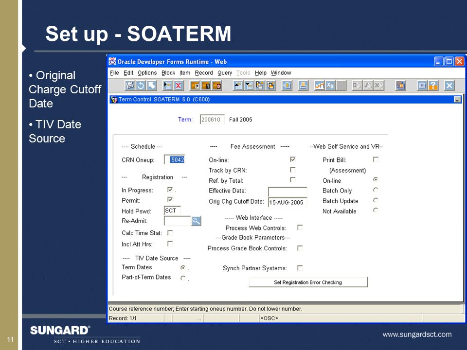Click the Term code field 200610

(212, 120)
